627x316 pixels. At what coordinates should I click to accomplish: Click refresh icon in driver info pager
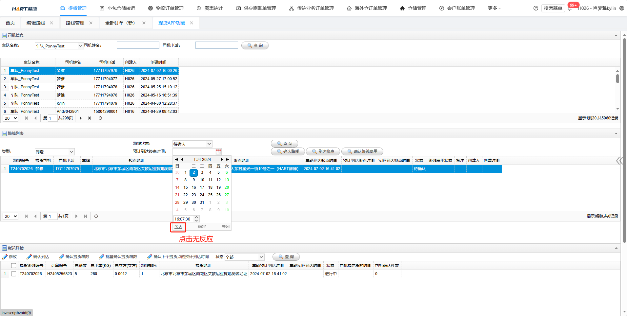tap(100, 118)
